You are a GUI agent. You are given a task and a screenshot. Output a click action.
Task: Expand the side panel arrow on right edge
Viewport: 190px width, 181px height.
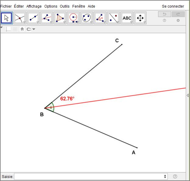tap(188, 96)
